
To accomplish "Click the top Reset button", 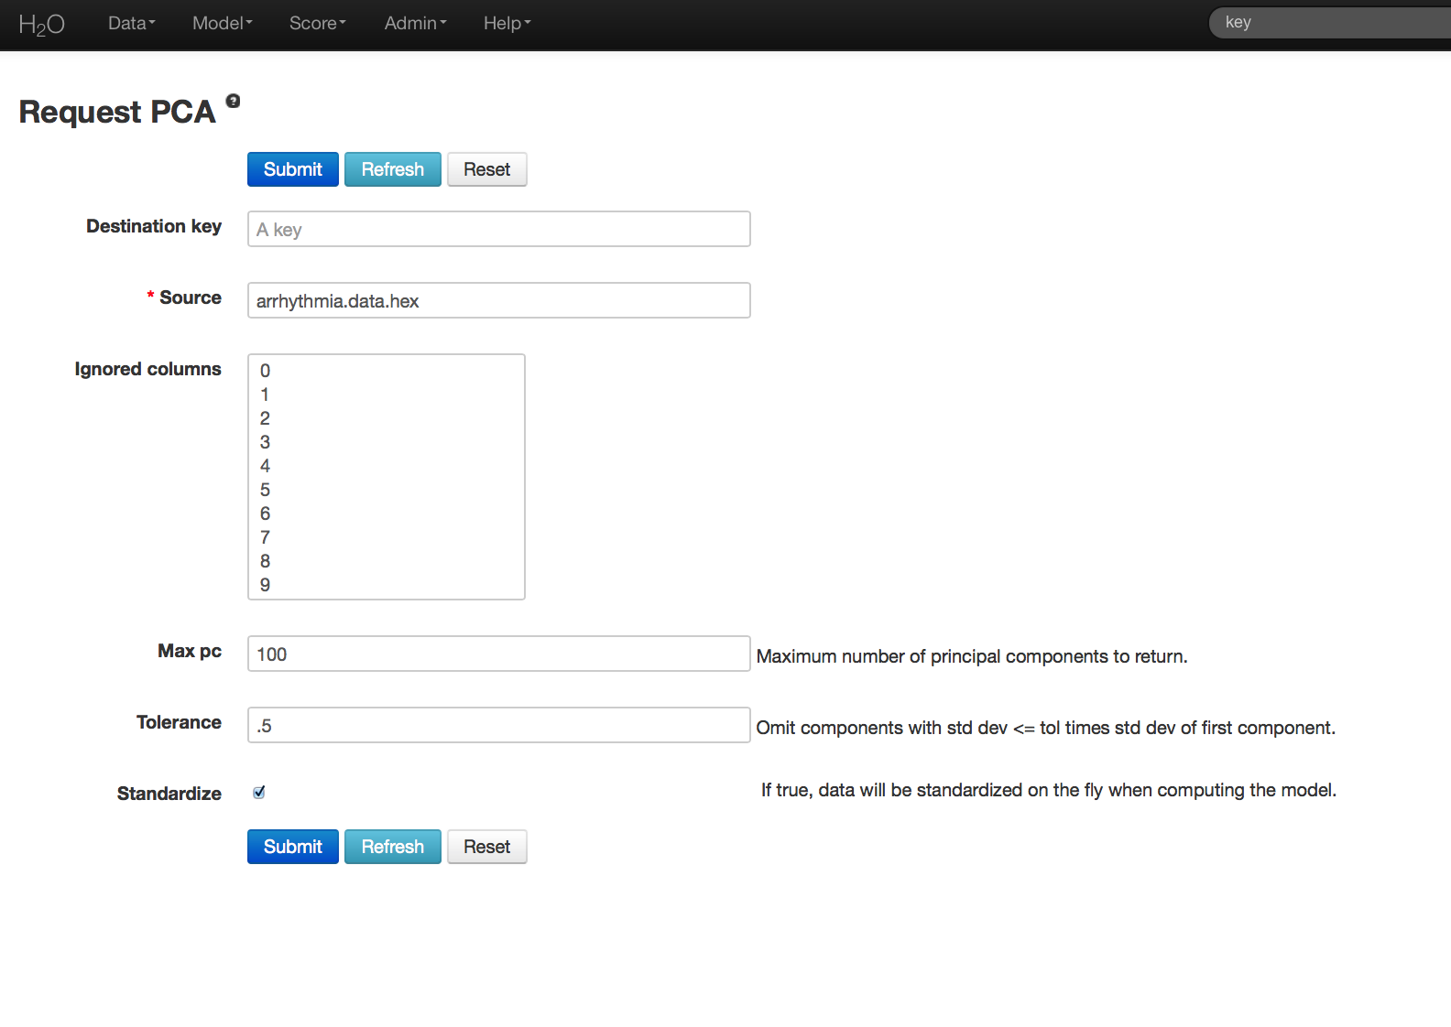I will coord(486,169).
